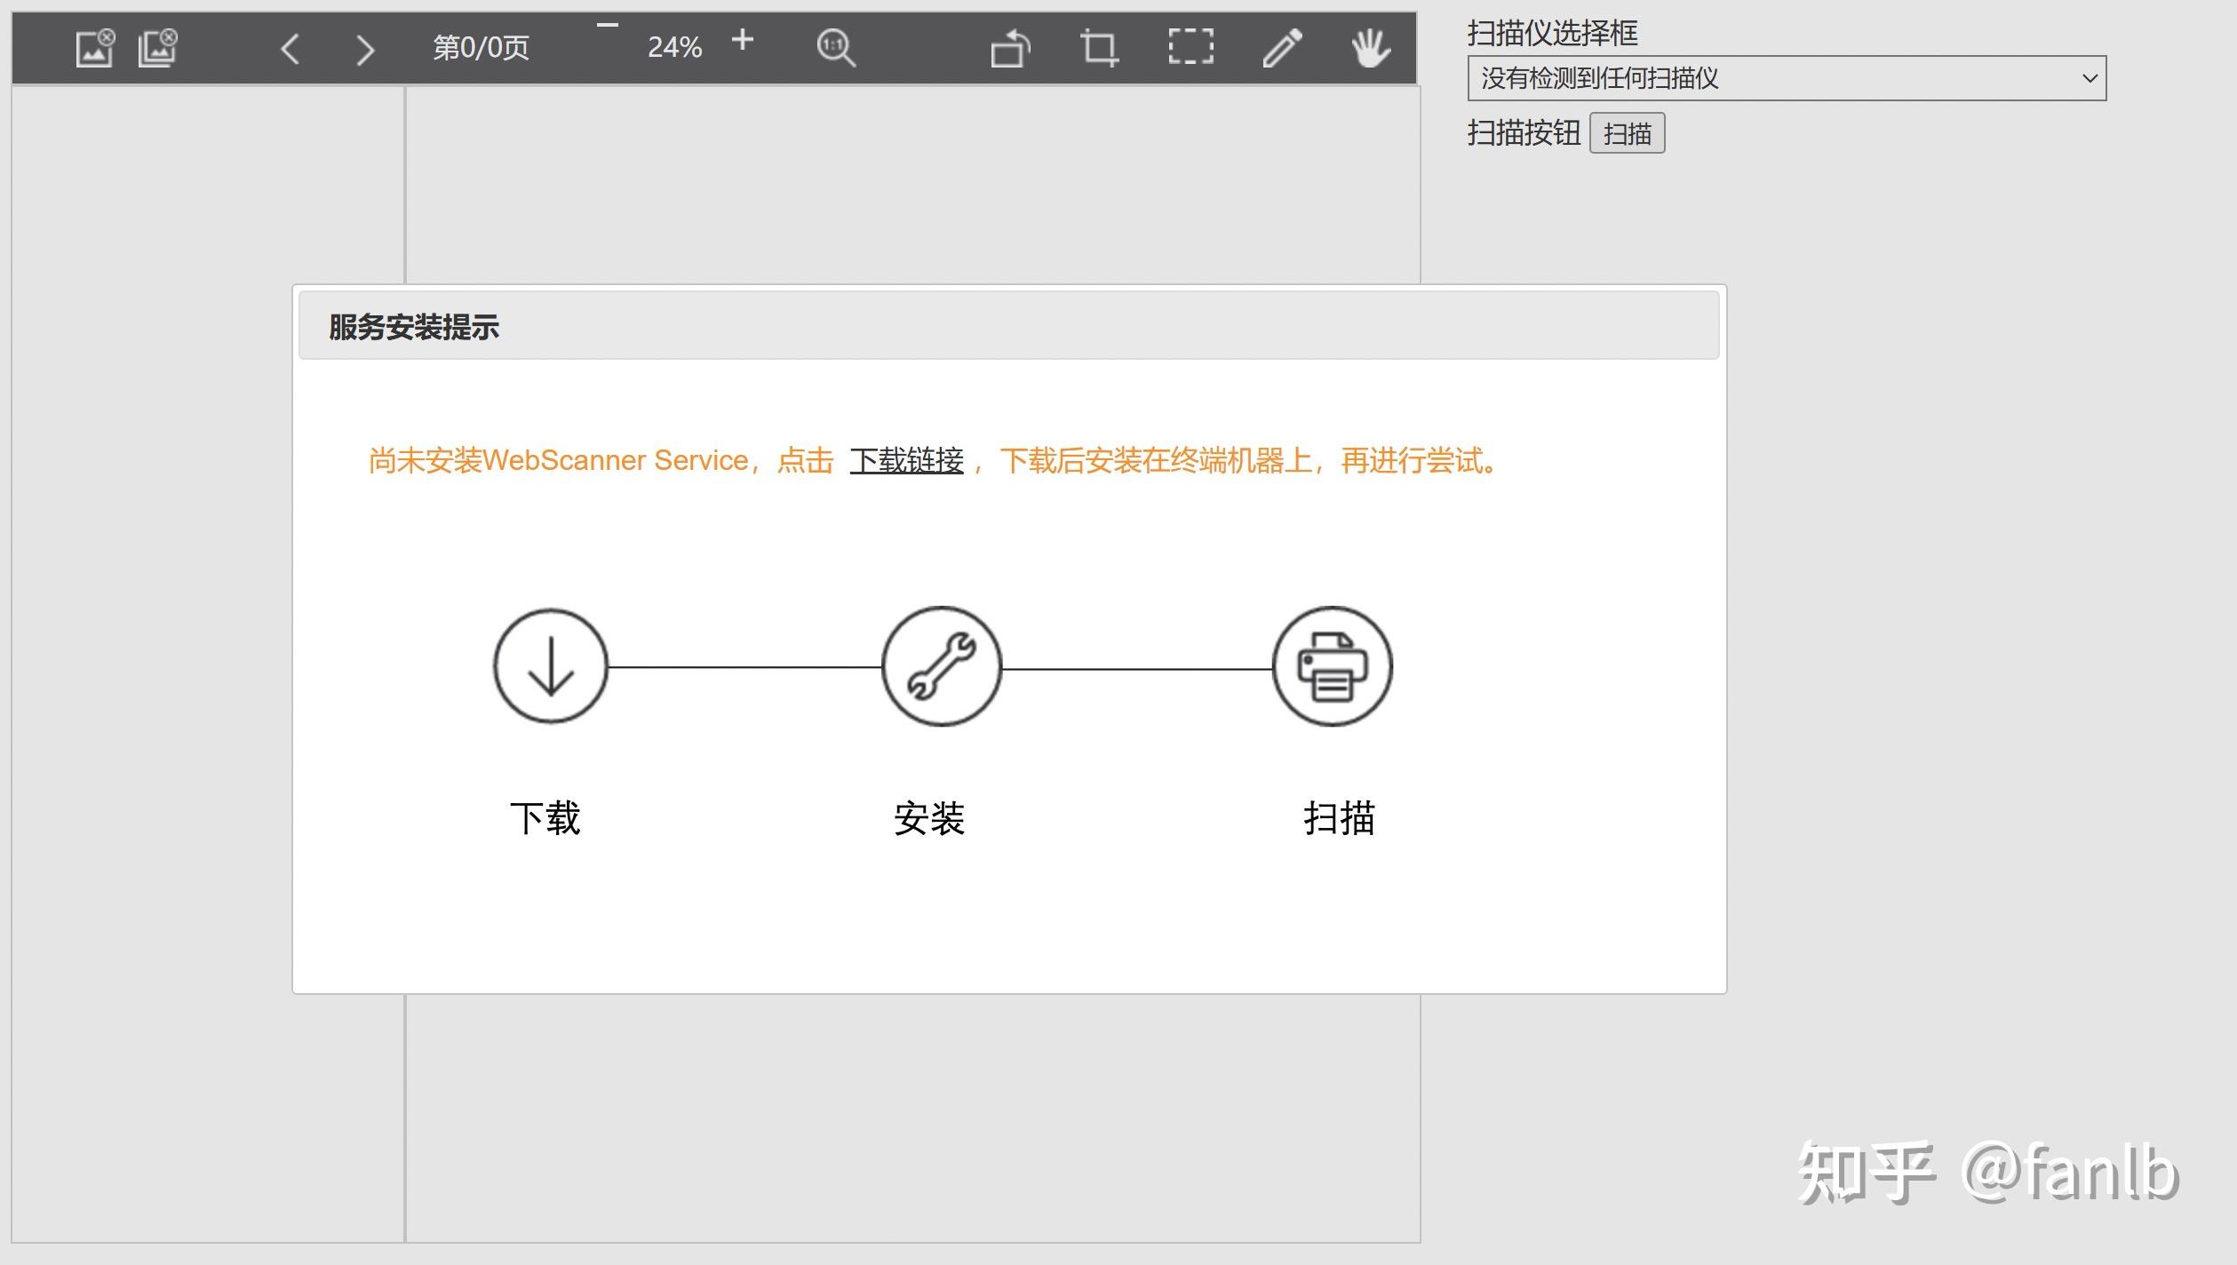The height and width of the screenshot is (1265, 2237).
Task: Select the Pencil annotation tool
Action: coord(1282,49)
